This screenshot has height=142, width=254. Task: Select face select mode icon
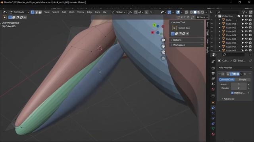coord(40,12)
